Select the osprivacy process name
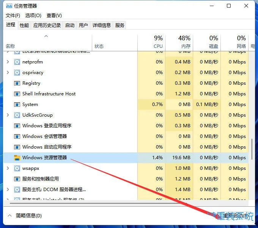Viewport: 258px width, 228px height. pyautogui.click(x=33, y=73)
